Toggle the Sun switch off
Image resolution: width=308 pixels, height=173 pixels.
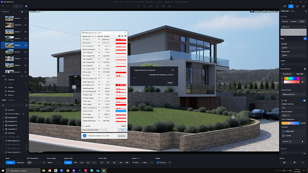coord(304,100)
